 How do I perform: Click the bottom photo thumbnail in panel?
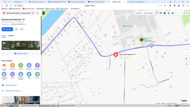click(x=21, y=100)
